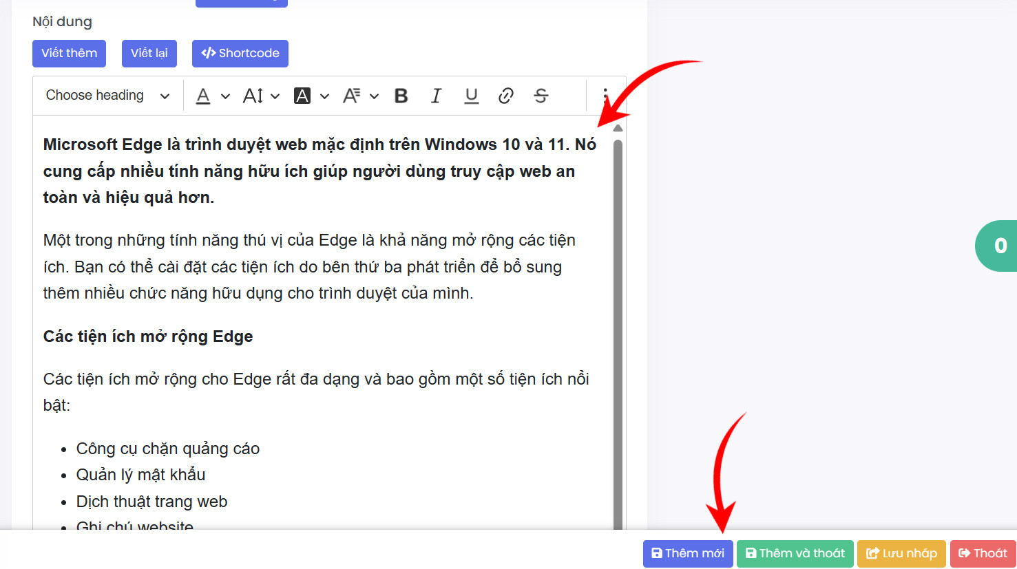Click the 'Nội dung' field label
This screenshot has width=1017, height=569.
(x=62, y=21)
